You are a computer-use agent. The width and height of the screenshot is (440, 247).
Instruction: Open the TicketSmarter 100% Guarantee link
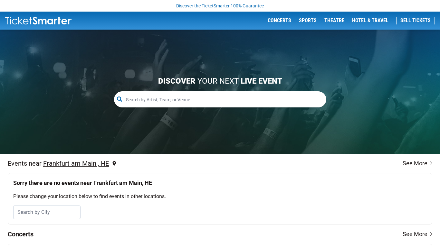(220, 6)
